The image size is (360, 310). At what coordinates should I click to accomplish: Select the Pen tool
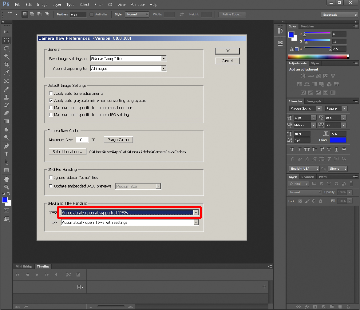(6, 146)
